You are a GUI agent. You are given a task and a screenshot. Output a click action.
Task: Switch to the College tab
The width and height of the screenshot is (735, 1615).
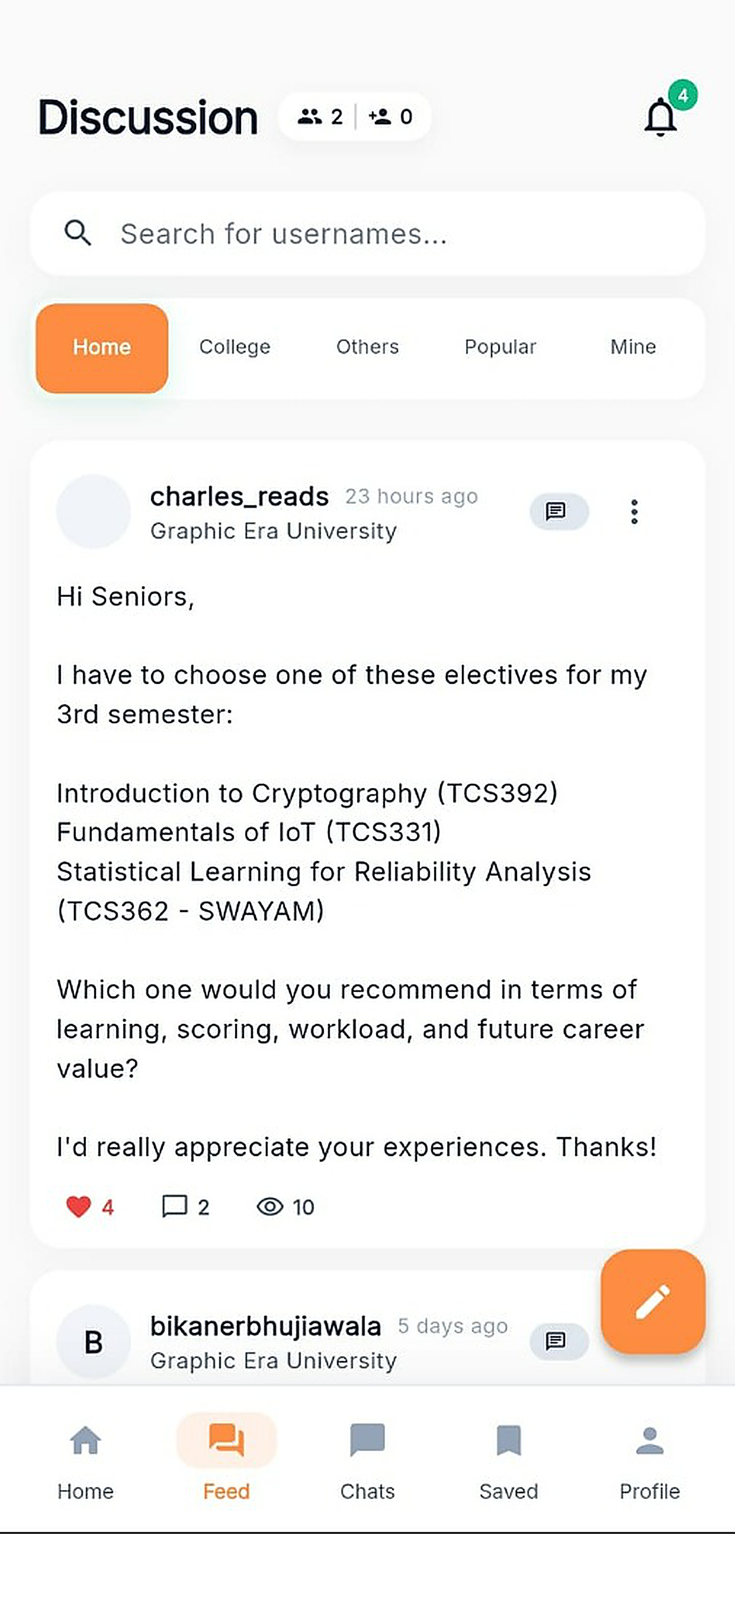click(235, 347)
